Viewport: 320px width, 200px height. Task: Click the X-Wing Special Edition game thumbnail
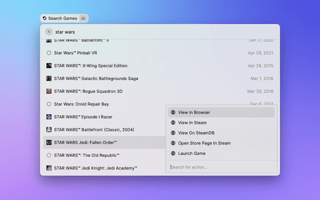pos(49,65)
